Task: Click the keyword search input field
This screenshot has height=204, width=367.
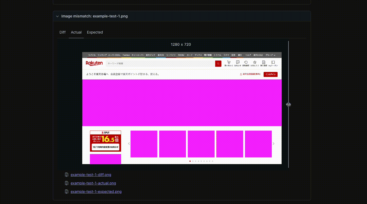Action: coord(159,63)
